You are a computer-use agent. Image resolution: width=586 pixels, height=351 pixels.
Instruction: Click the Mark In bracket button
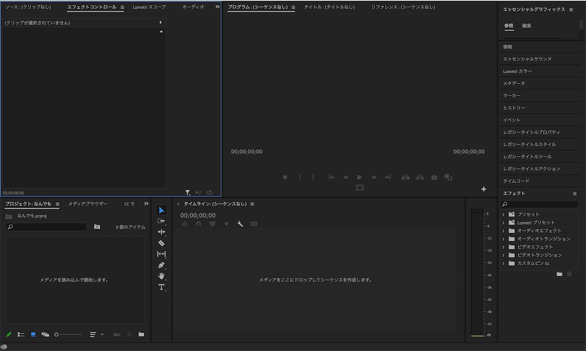[300, 177]
